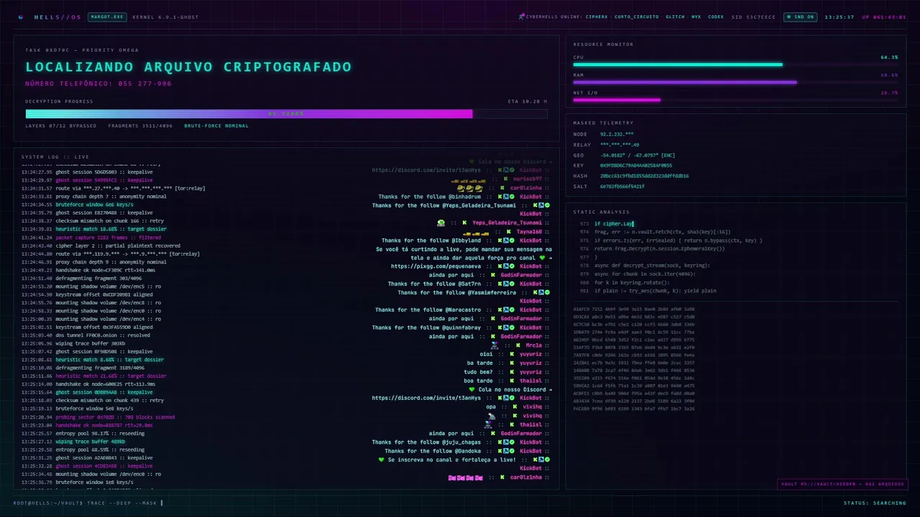Click the NODE value 92.2.232.***
The width and height of the screenshot is (920, 517).
[617, 134]
